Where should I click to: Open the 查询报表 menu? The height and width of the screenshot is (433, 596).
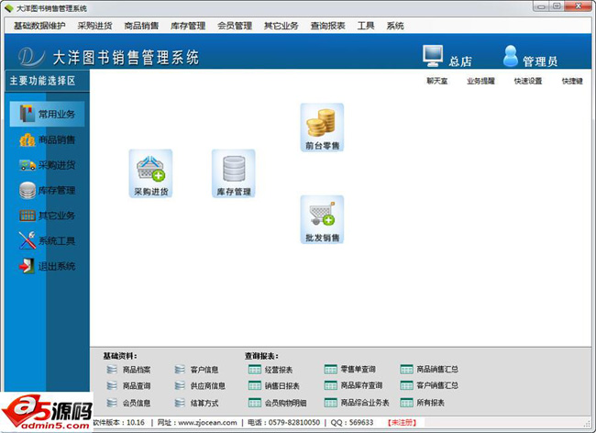coord(327,26)
